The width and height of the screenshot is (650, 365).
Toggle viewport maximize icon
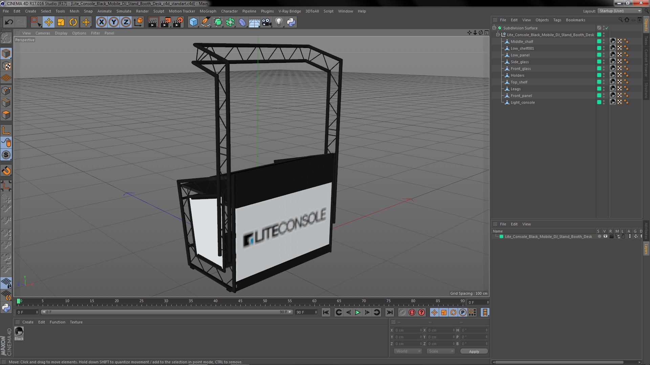(486, 33)
